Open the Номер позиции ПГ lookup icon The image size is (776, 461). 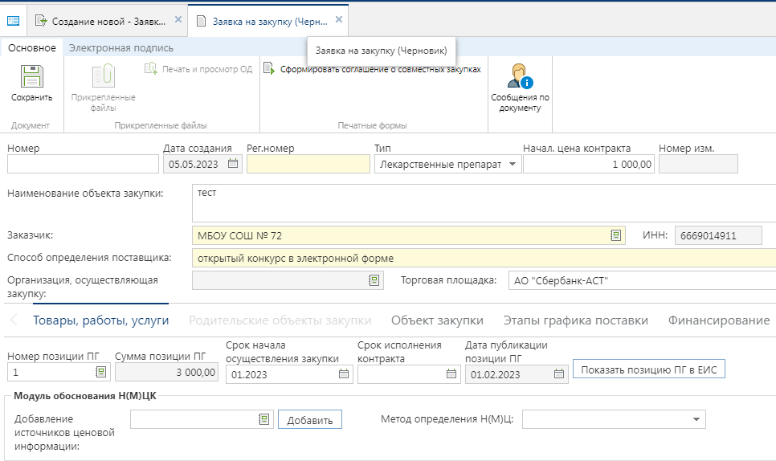[101, 372]
